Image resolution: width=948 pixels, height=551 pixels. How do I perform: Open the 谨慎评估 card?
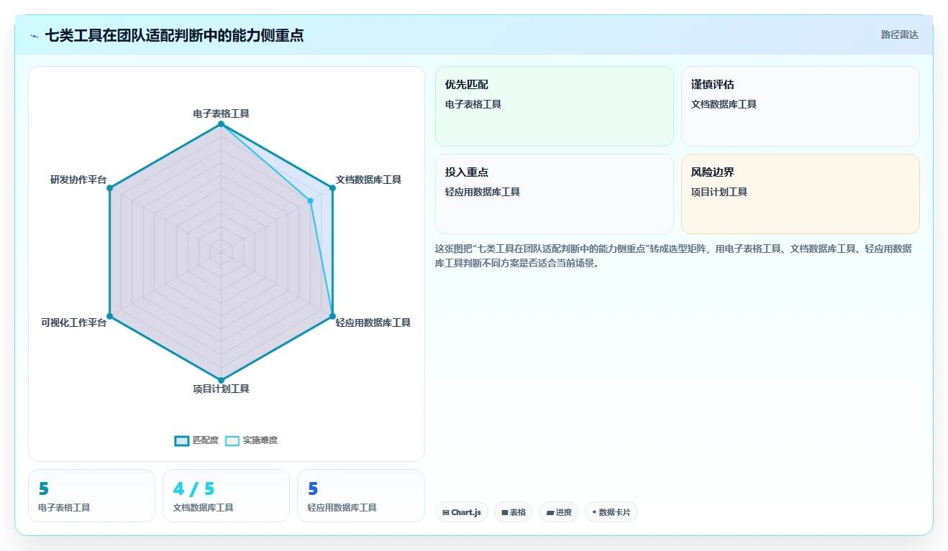[801, 106]
